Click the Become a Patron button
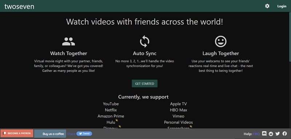This screenshot has width=291, height=139. click(x=17, y=133)
